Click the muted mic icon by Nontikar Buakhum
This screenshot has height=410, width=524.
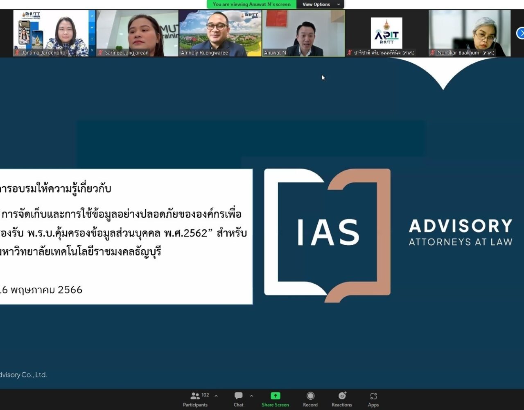433,52
